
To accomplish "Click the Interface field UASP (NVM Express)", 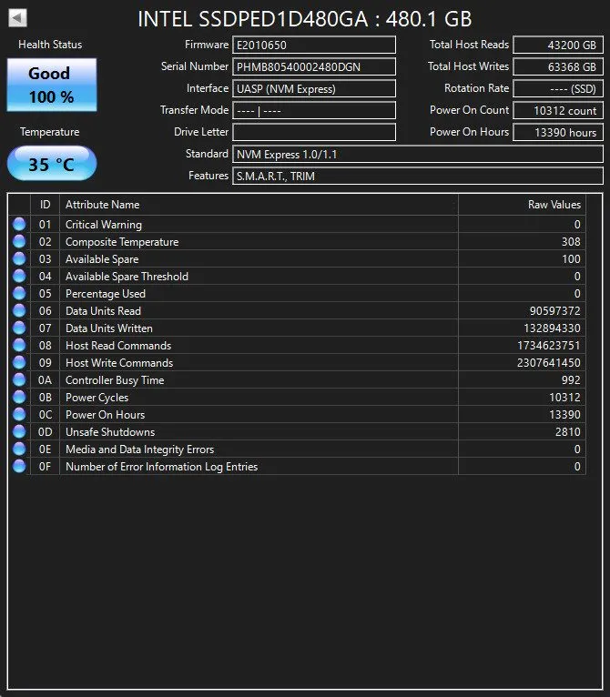I will [x=314, y=88].
